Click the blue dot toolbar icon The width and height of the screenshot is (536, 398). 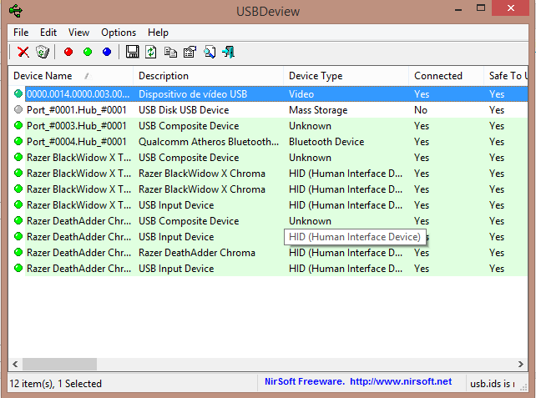tap(107, 52)
